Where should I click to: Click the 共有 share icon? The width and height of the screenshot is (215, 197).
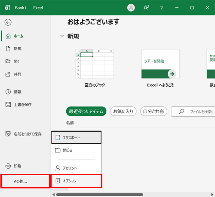tap(8, 74)
